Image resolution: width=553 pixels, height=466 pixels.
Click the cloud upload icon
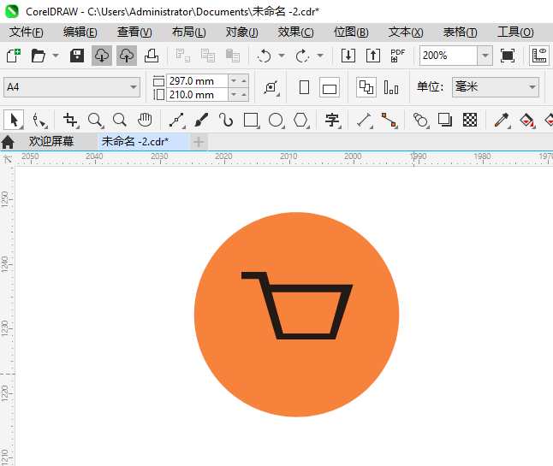click(x=127, y=56)
